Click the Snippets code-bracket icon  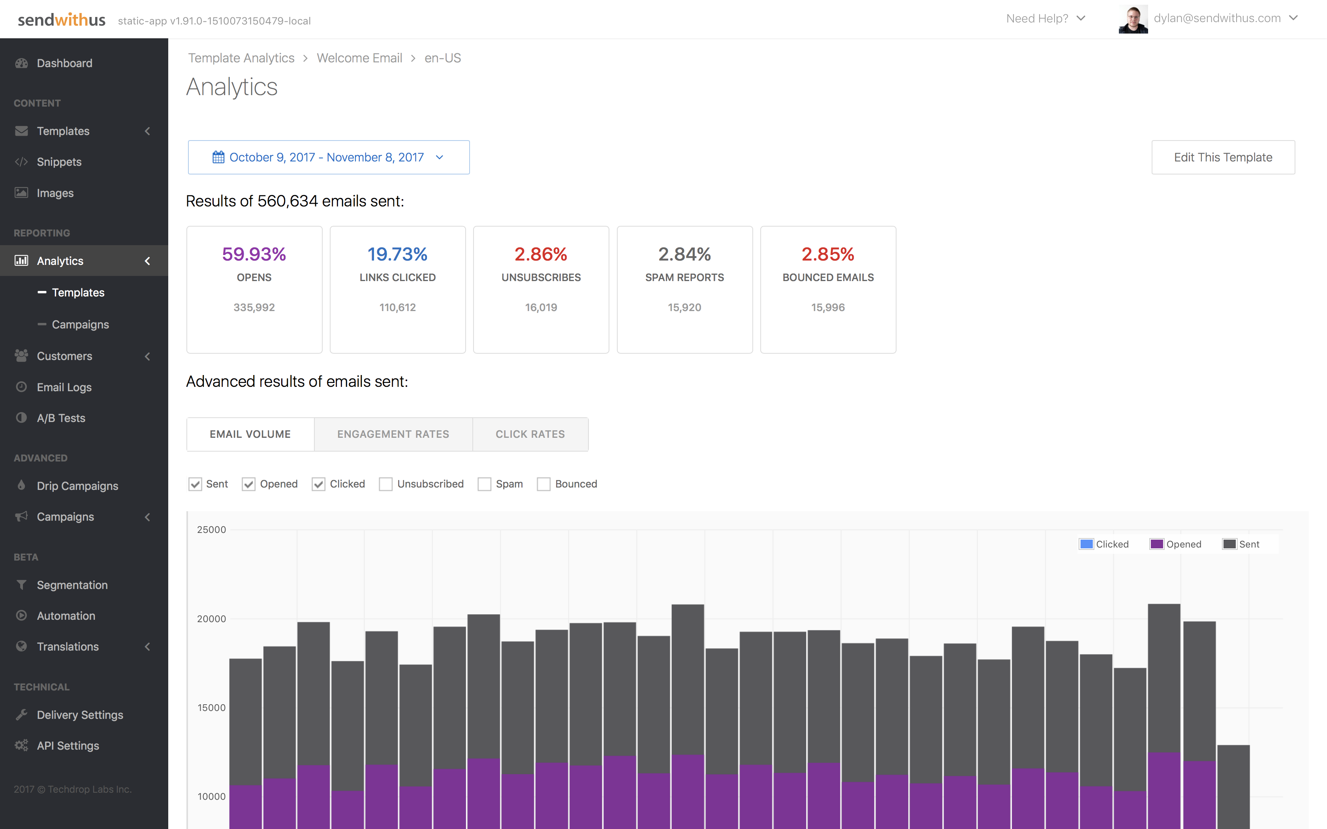[x=21, y=162]
